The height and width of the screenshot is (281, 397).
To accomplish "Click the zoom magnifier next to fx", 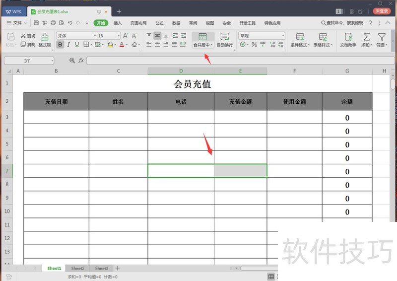I will click(x=72, y=60).
